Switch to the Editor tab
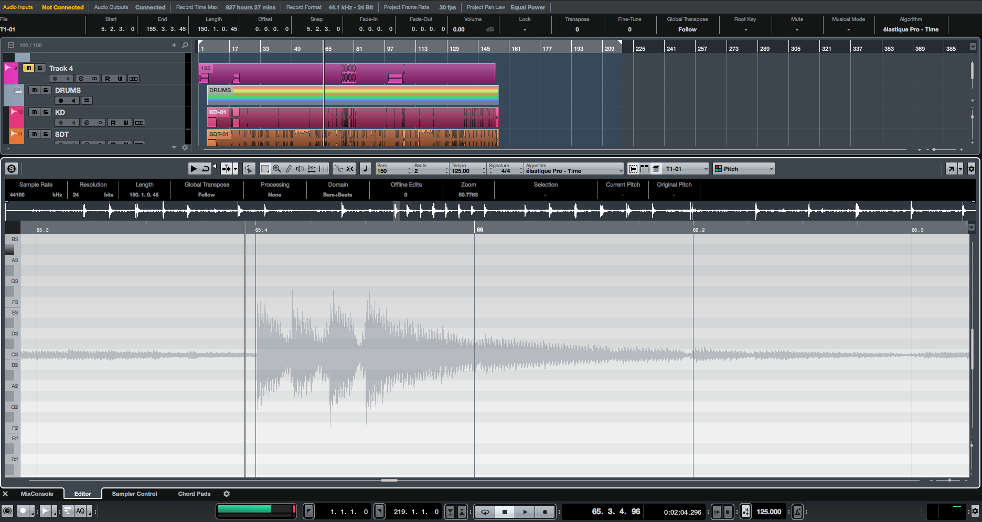 pyautogui.click(x=82, y=494)
